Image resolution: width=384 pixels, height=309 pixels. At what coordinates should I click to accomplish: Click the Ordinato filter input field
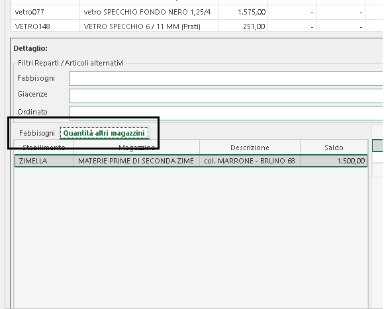coord(226,112)
